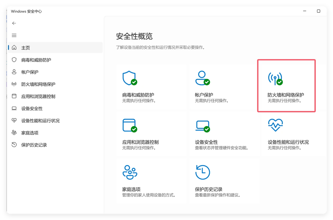
Task: Open 帐户保护 via the person tile icon
Action: click(x=203, y=78)
